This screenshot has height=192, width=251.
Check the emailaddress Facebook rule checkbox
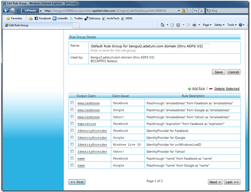pyautogui.click(x=72, y=103)
